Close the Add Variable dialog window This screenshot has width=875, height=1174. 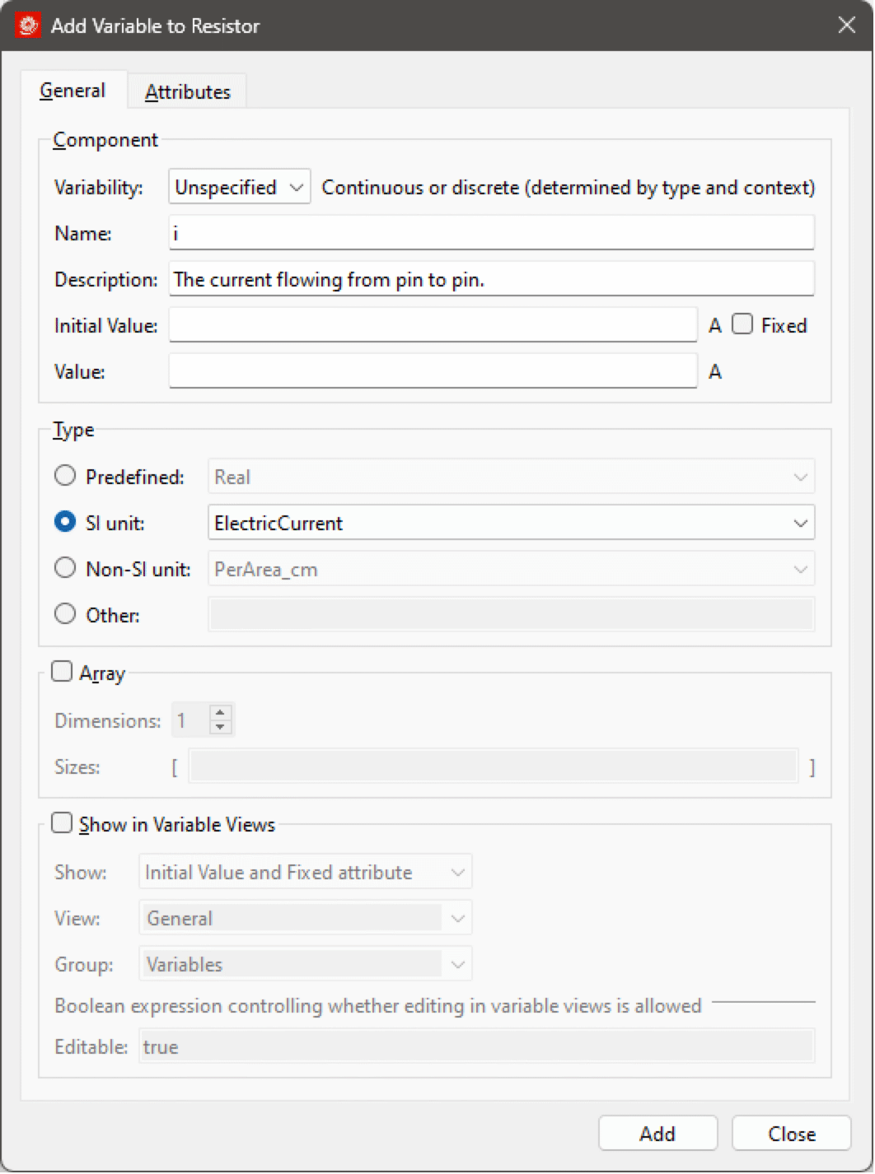coord(846,26)
